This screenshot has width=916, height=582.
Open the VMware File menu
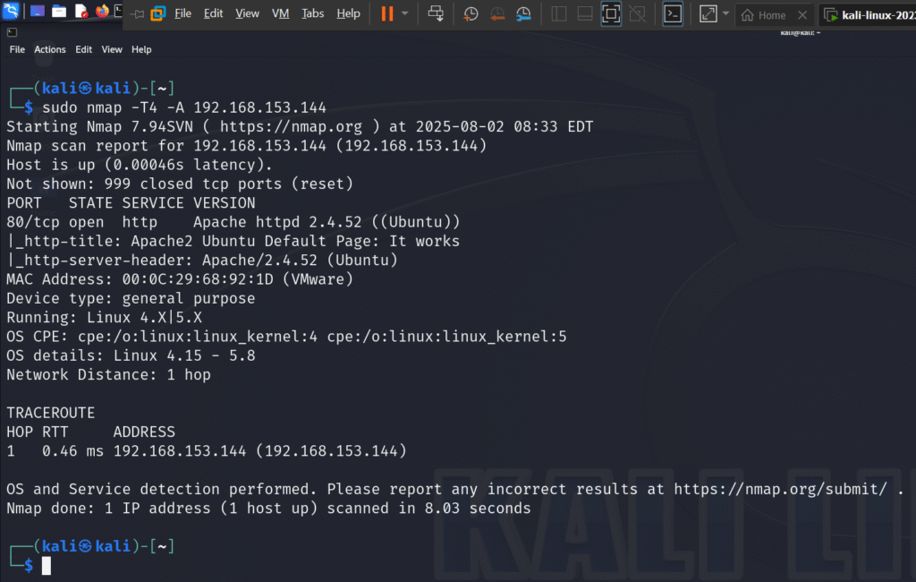coord(182,13)
